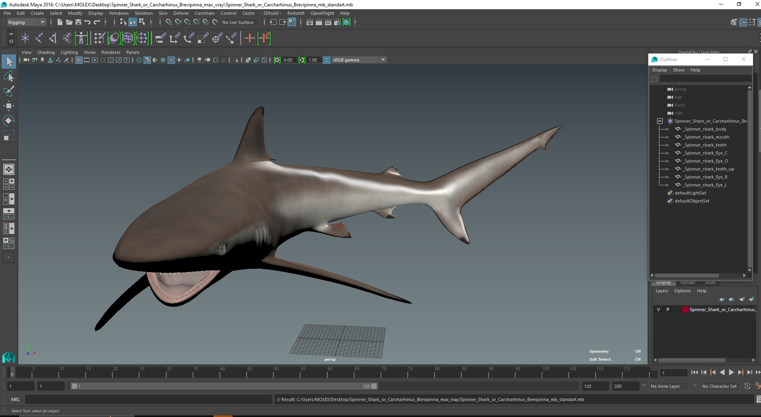
Task: Toggle layer visibility V box
Action: 658,310
